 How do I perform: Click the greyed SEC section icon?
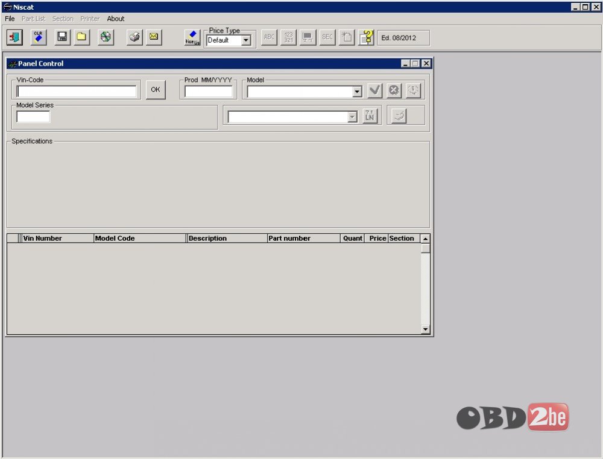[x=327, y=37]
